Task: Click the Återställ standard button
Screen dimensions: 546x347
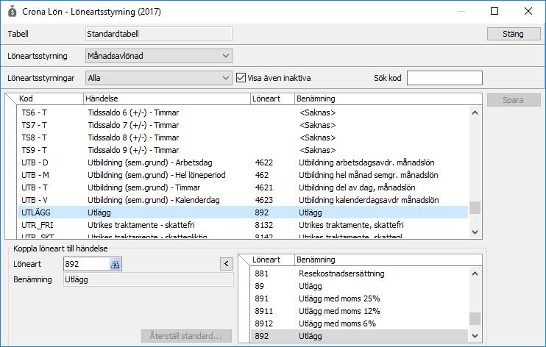Action: point(186,336)
